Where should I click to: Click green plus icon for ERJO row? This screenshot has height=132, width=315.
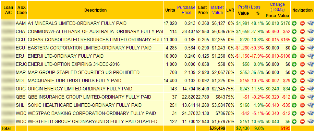(294, 64)
